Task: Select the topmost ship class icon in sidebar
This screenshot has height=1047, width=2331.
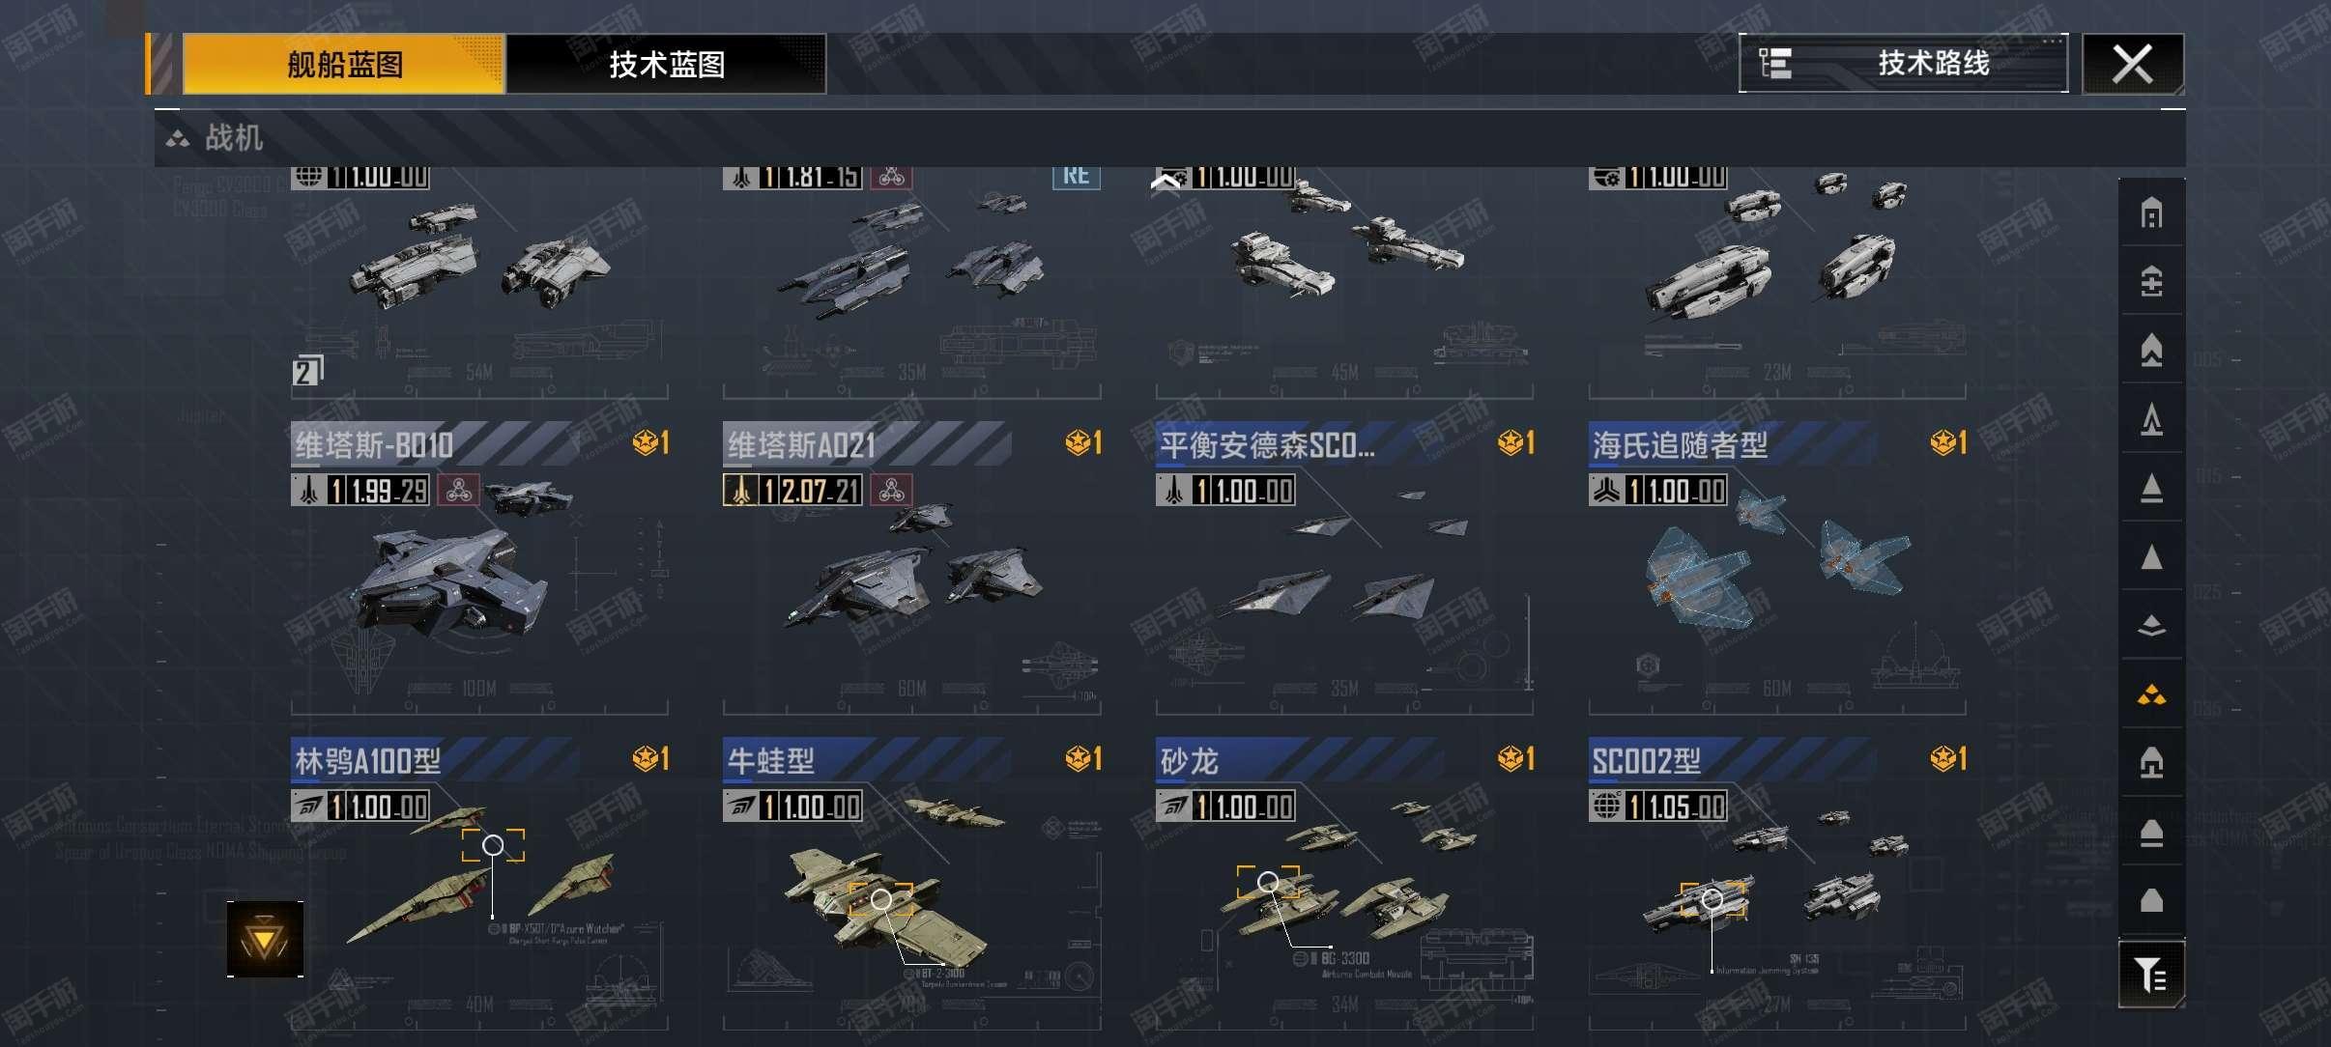Action: pos(2151,213)
